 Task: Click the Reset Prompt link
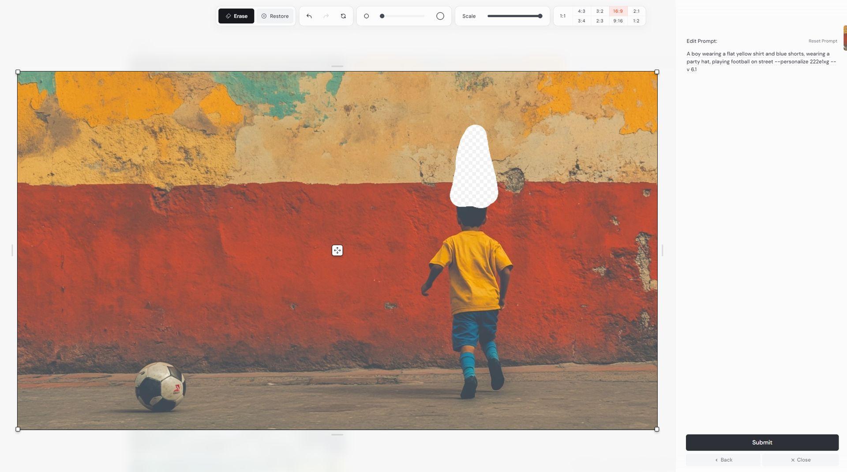coord(823,41)
